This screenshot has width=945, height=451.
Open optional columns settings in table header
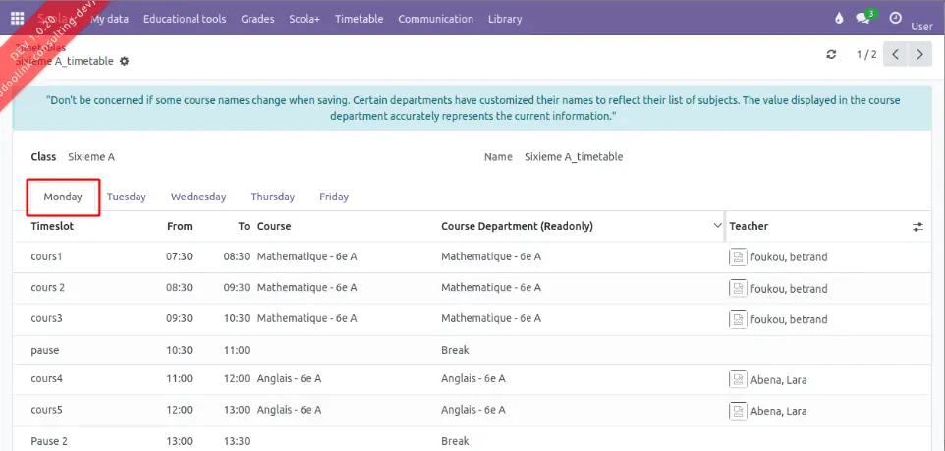(917, 226)
